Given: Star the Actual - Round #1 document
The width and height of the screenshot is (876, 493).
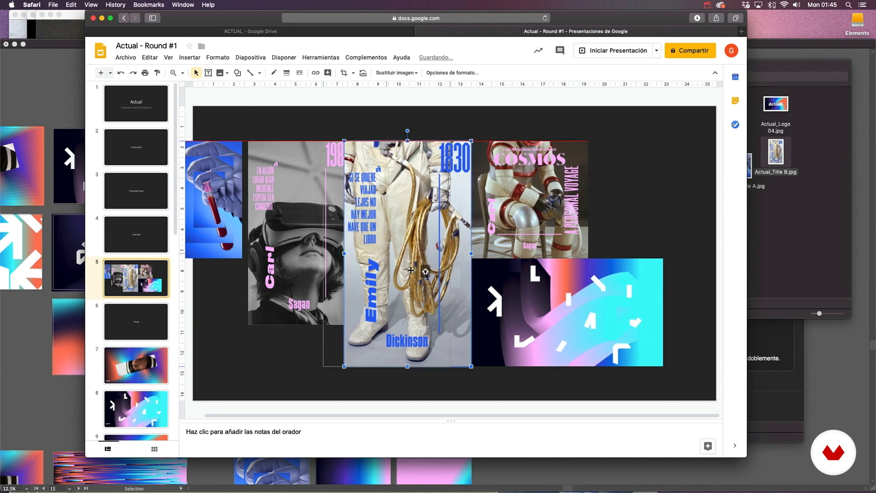Looking at the screenshot, I should tap(189, 46).
